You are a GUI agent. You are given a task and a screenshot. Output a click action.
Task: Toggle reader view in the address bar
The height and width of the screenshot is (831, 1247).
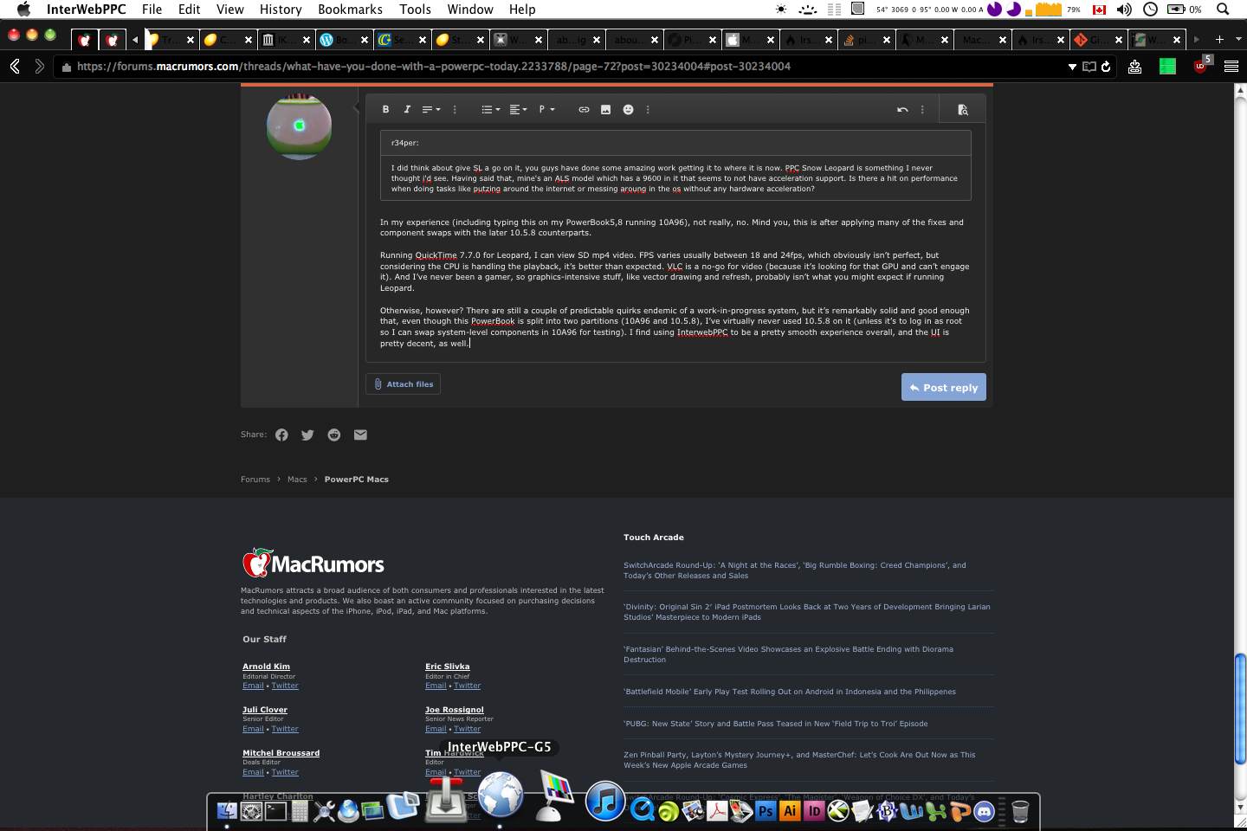pos(1089,67)
